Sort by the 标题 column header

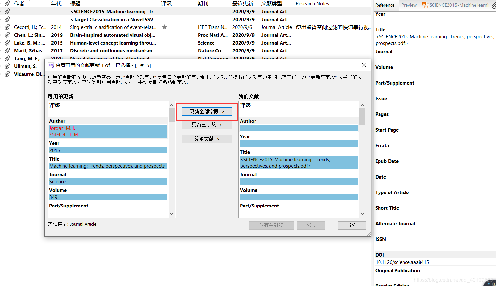pos(75,3)
